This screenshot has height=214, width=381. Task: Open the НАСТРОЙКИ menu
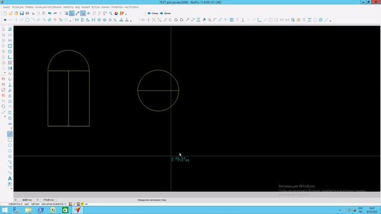(x=132, y=7)
